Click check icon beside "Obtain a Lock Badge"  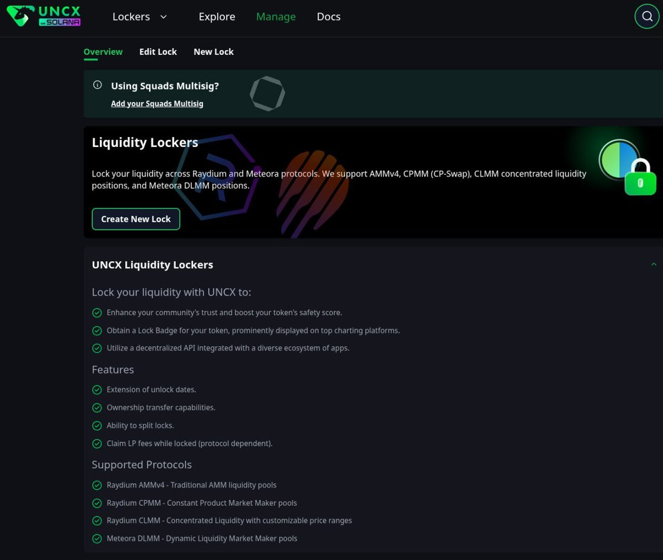(97, 331)
